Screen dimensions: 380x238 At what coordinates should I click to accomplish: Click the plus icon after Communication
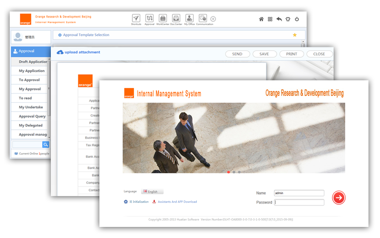(x=213, y=19)
